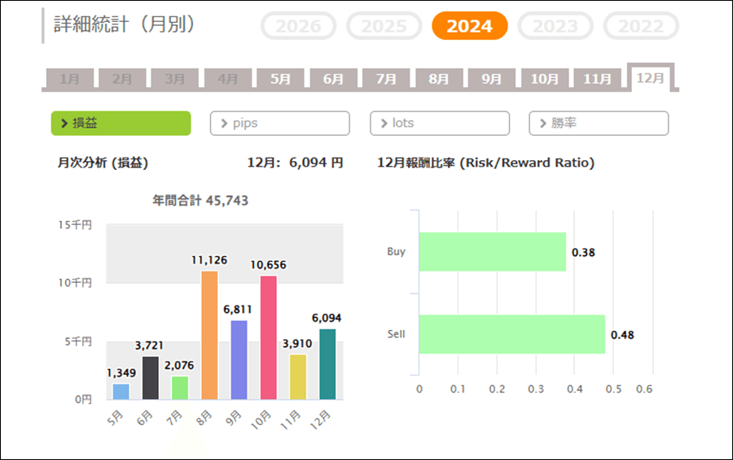Screen dimensions: 733x460
Task: Select the 10月 month tab
Action: pos(544,79)
